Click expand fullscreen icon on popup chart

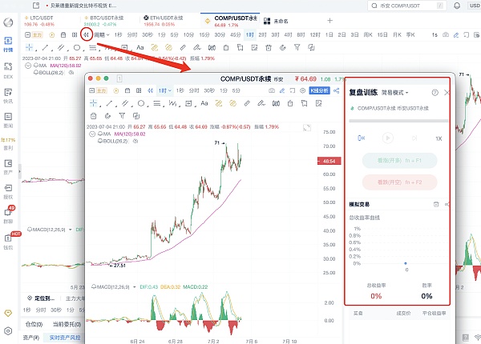[x=307, y=128]
